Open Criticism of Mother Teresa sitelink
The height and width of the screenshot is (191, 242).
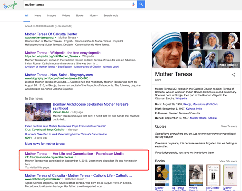(x=40, y=67)
